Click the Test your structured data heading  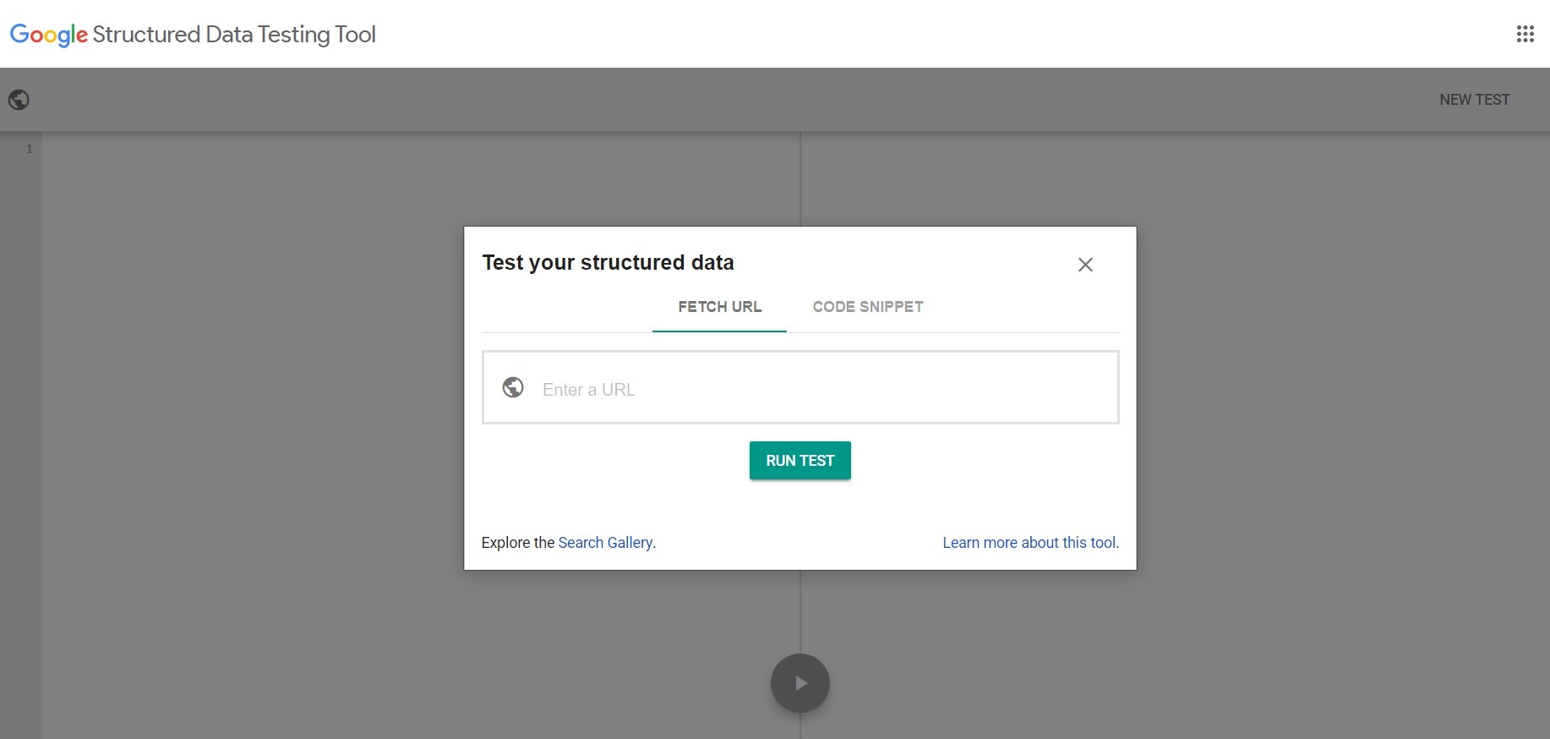pyautogui.click(x=608, y=263)
